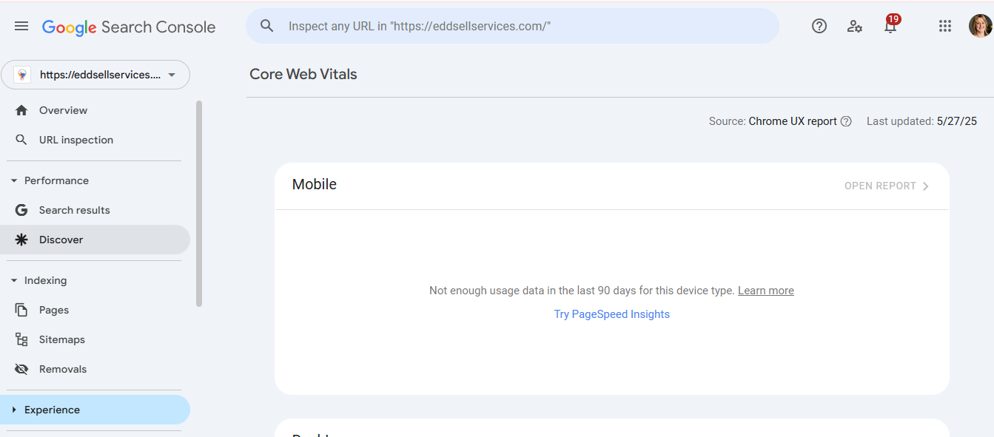Viewport: 994px width, 437px height.
Task: Click the Learn more link
Action: [766, 291]
